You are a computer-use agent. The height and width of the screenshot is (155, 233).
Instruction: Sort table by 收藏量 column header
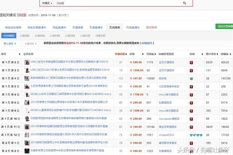[226, 54]
